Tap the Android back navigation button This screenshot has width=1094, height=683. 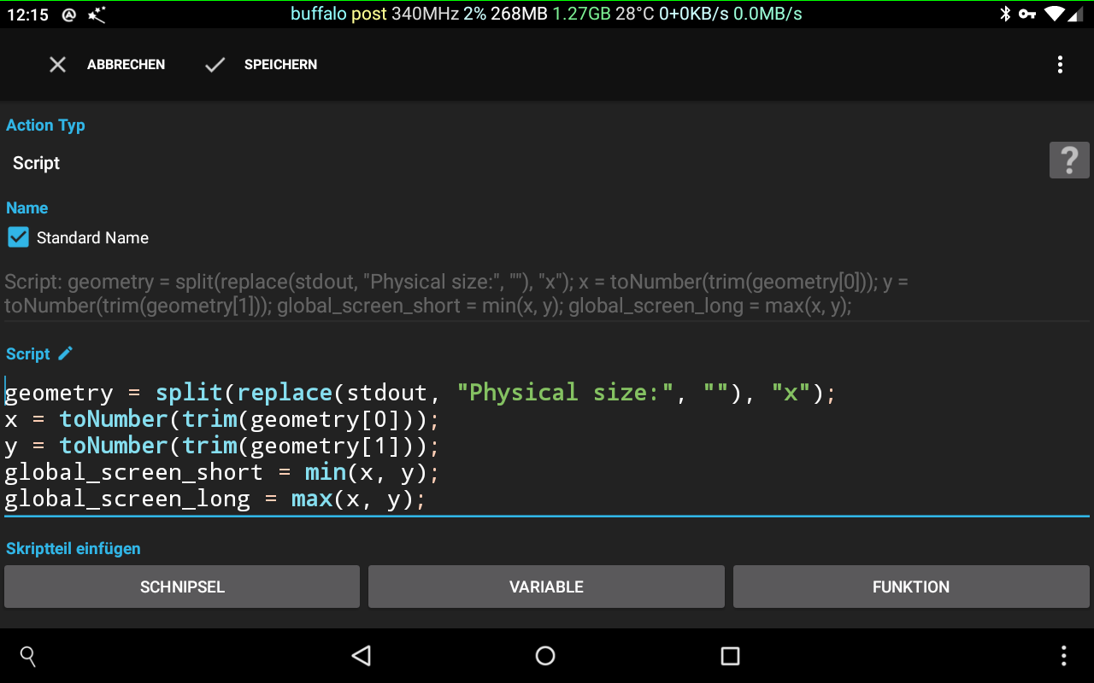tap(362, 656)
